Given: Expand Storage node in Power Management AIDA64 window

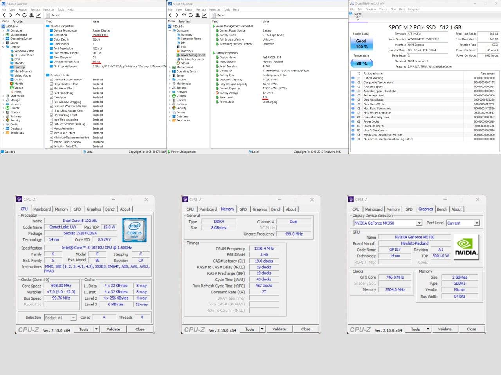Looking at the screenshot, I should pyautogui.click(x=170, y=87).
